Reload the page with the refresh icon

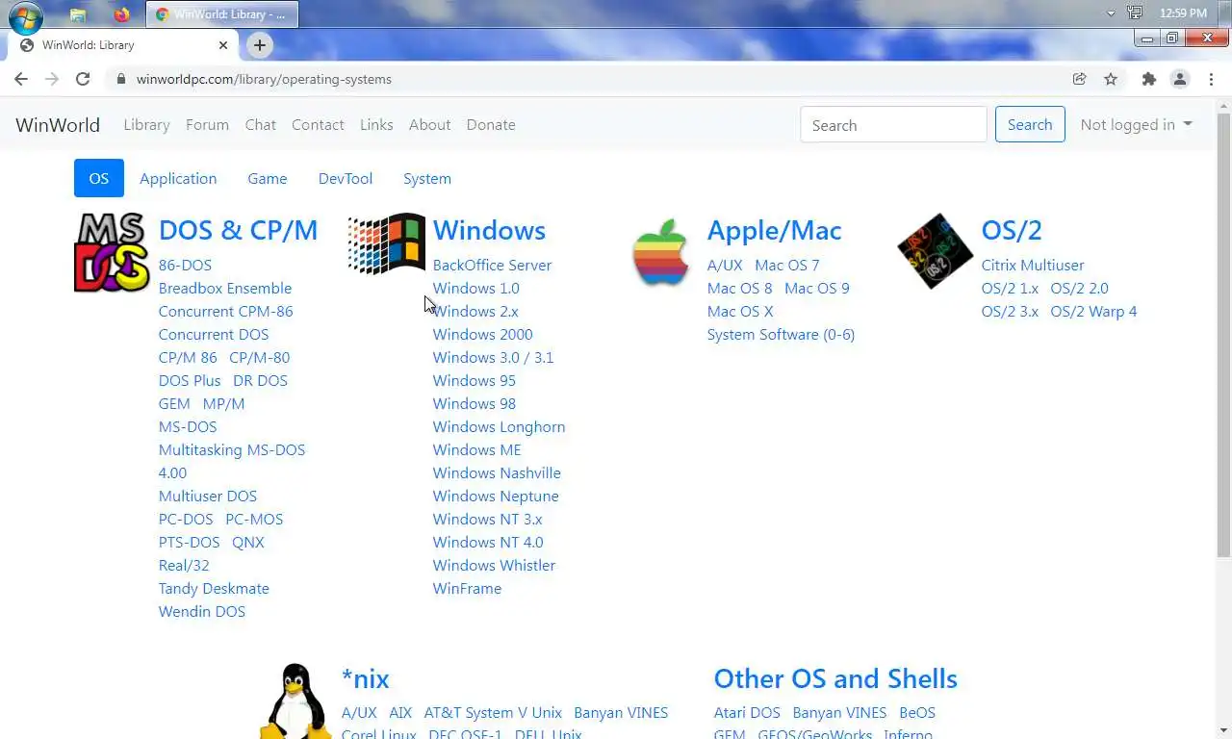[83, 79]
